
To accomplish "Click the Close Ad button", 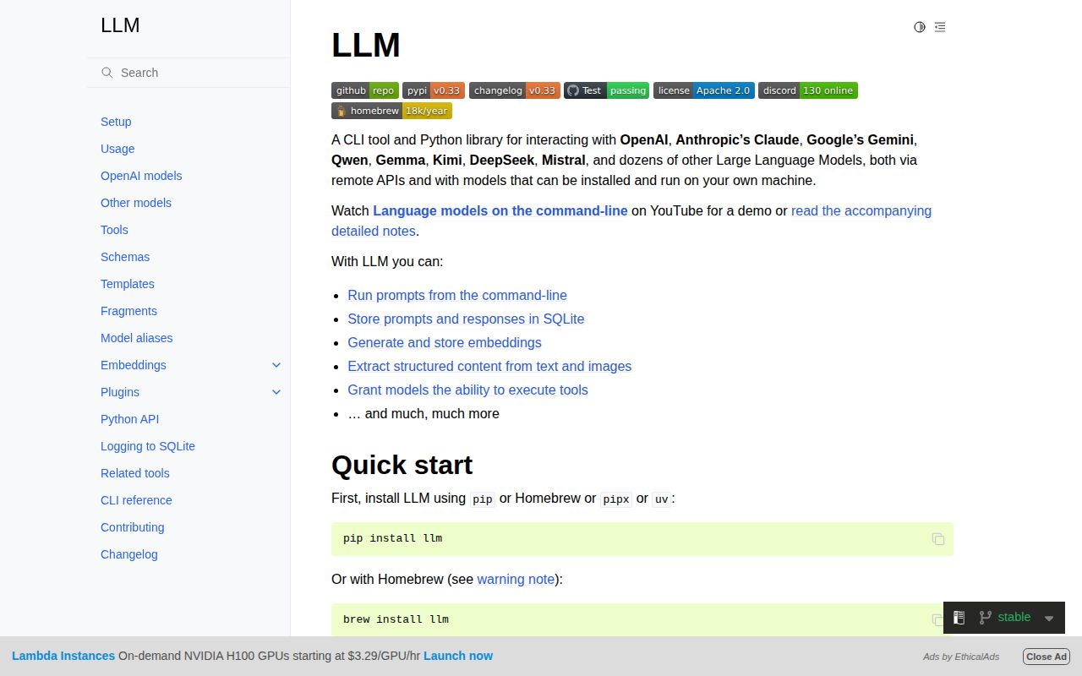I will tap(1046, 657).
